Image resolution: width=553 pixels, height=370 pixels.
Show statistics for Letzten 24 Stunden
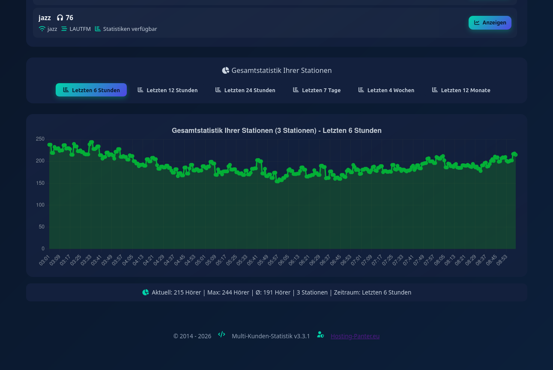tap(245, 90)
